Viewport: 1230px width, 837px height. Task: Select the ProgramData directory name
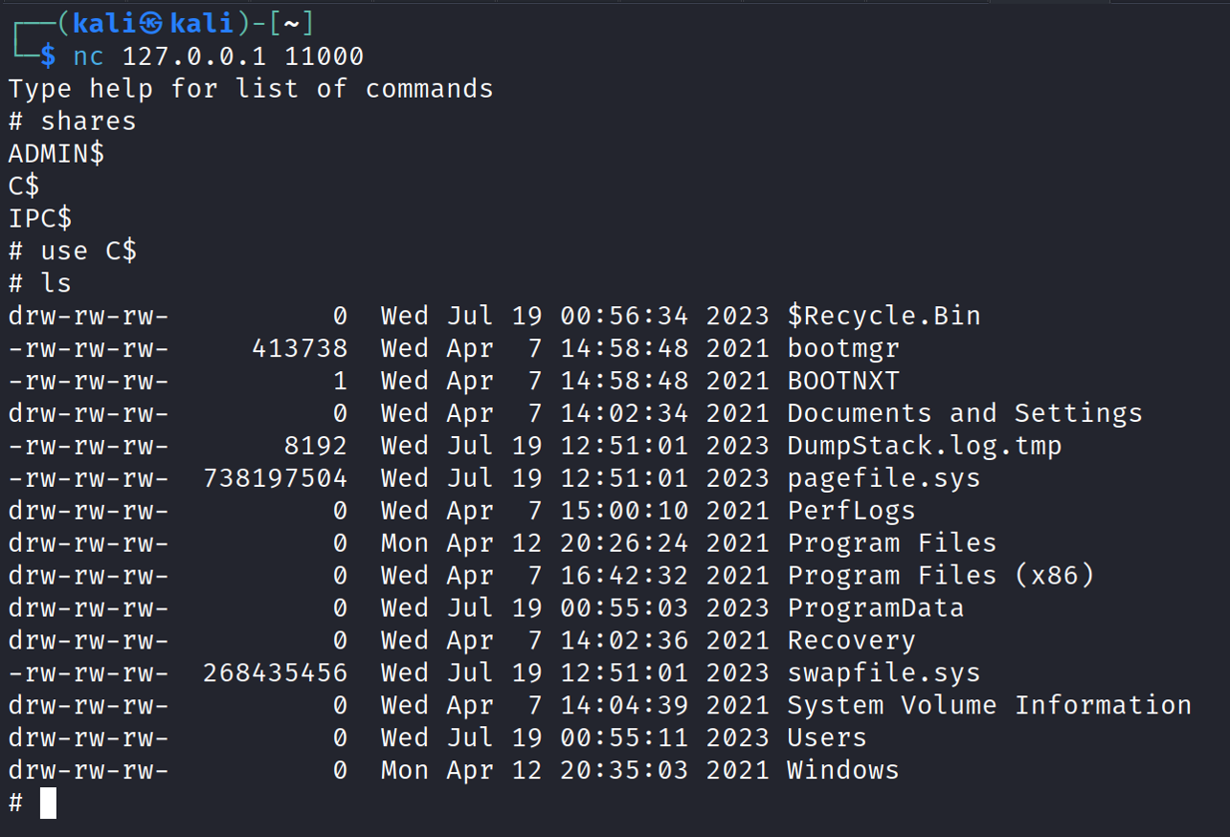point(876,608)
